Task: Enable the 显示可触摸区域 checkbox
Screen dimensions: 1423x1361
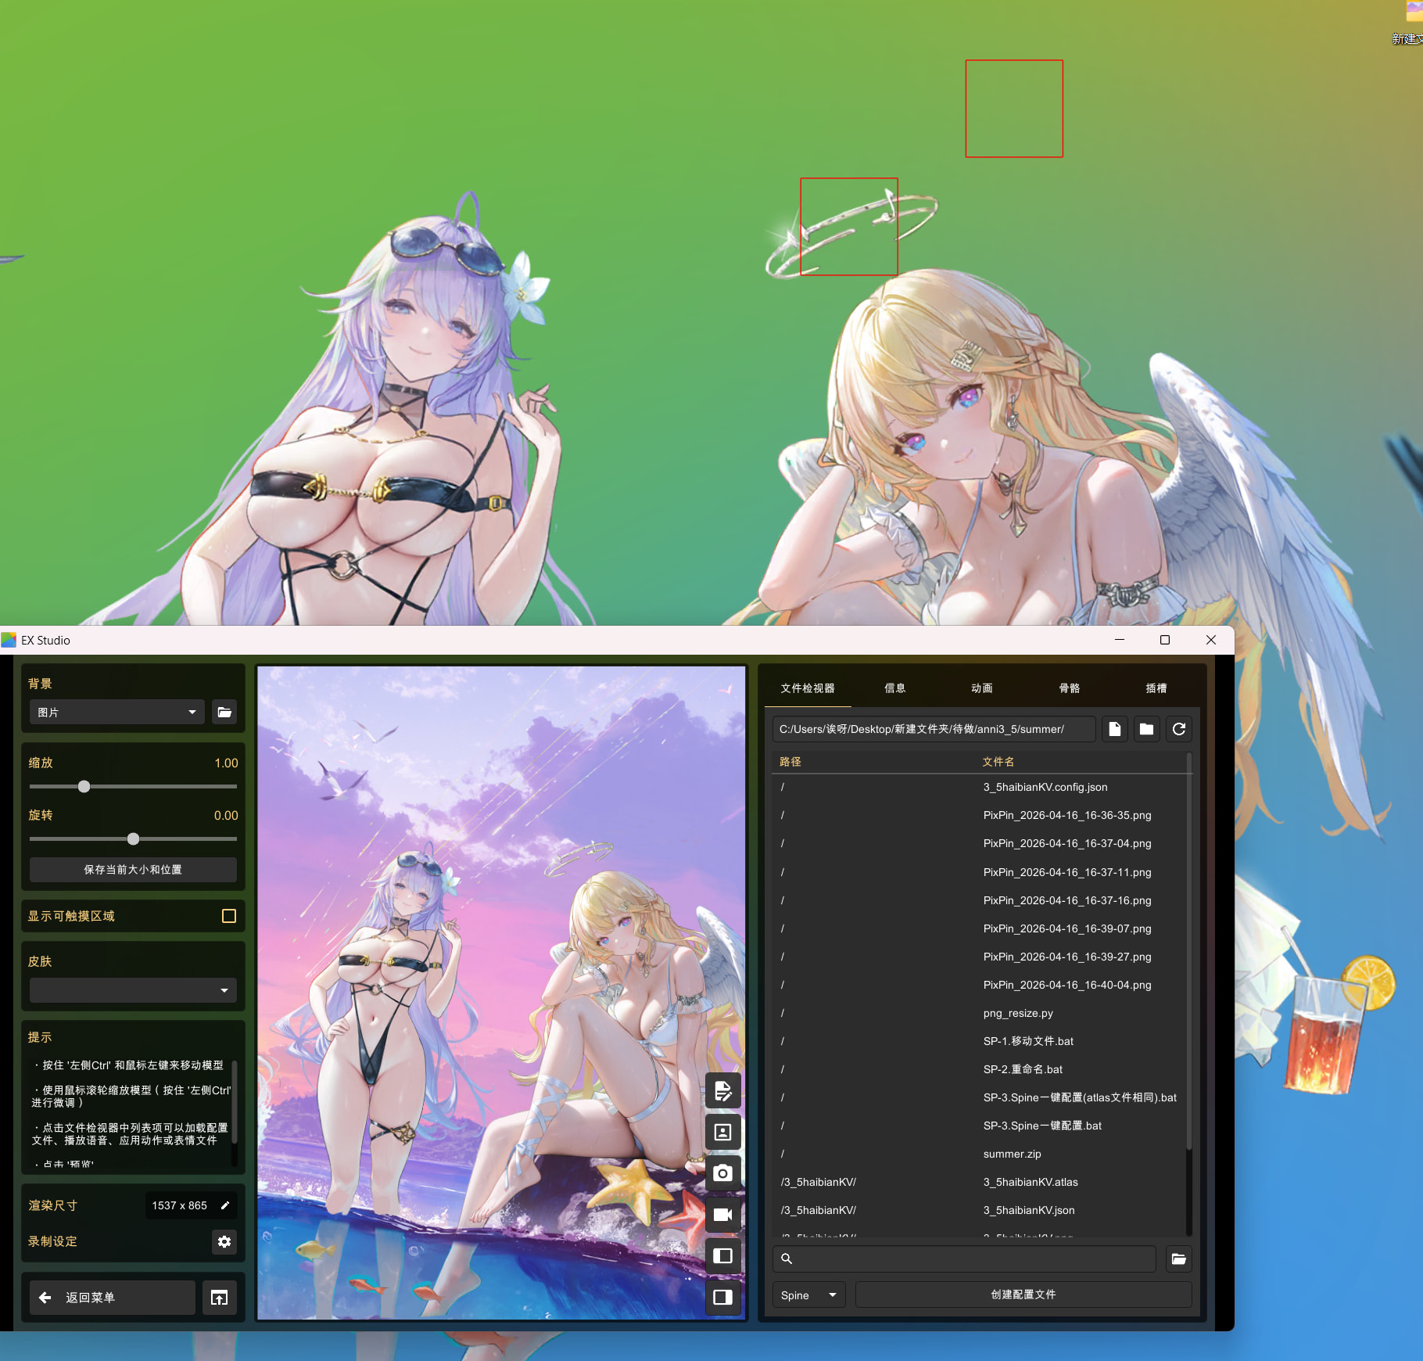Action: tap(229, 916)
